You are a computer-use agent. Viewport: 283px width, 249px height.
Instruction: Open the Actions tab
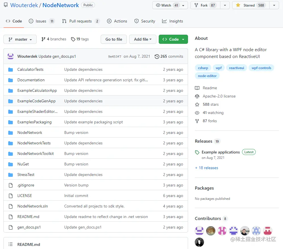[x=117, y=21]
